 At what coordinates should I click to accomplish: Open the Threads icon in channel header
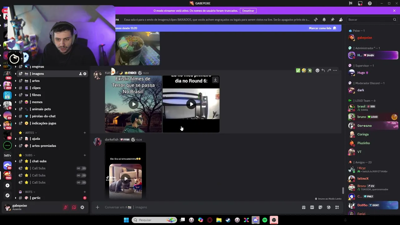[316, 19]
